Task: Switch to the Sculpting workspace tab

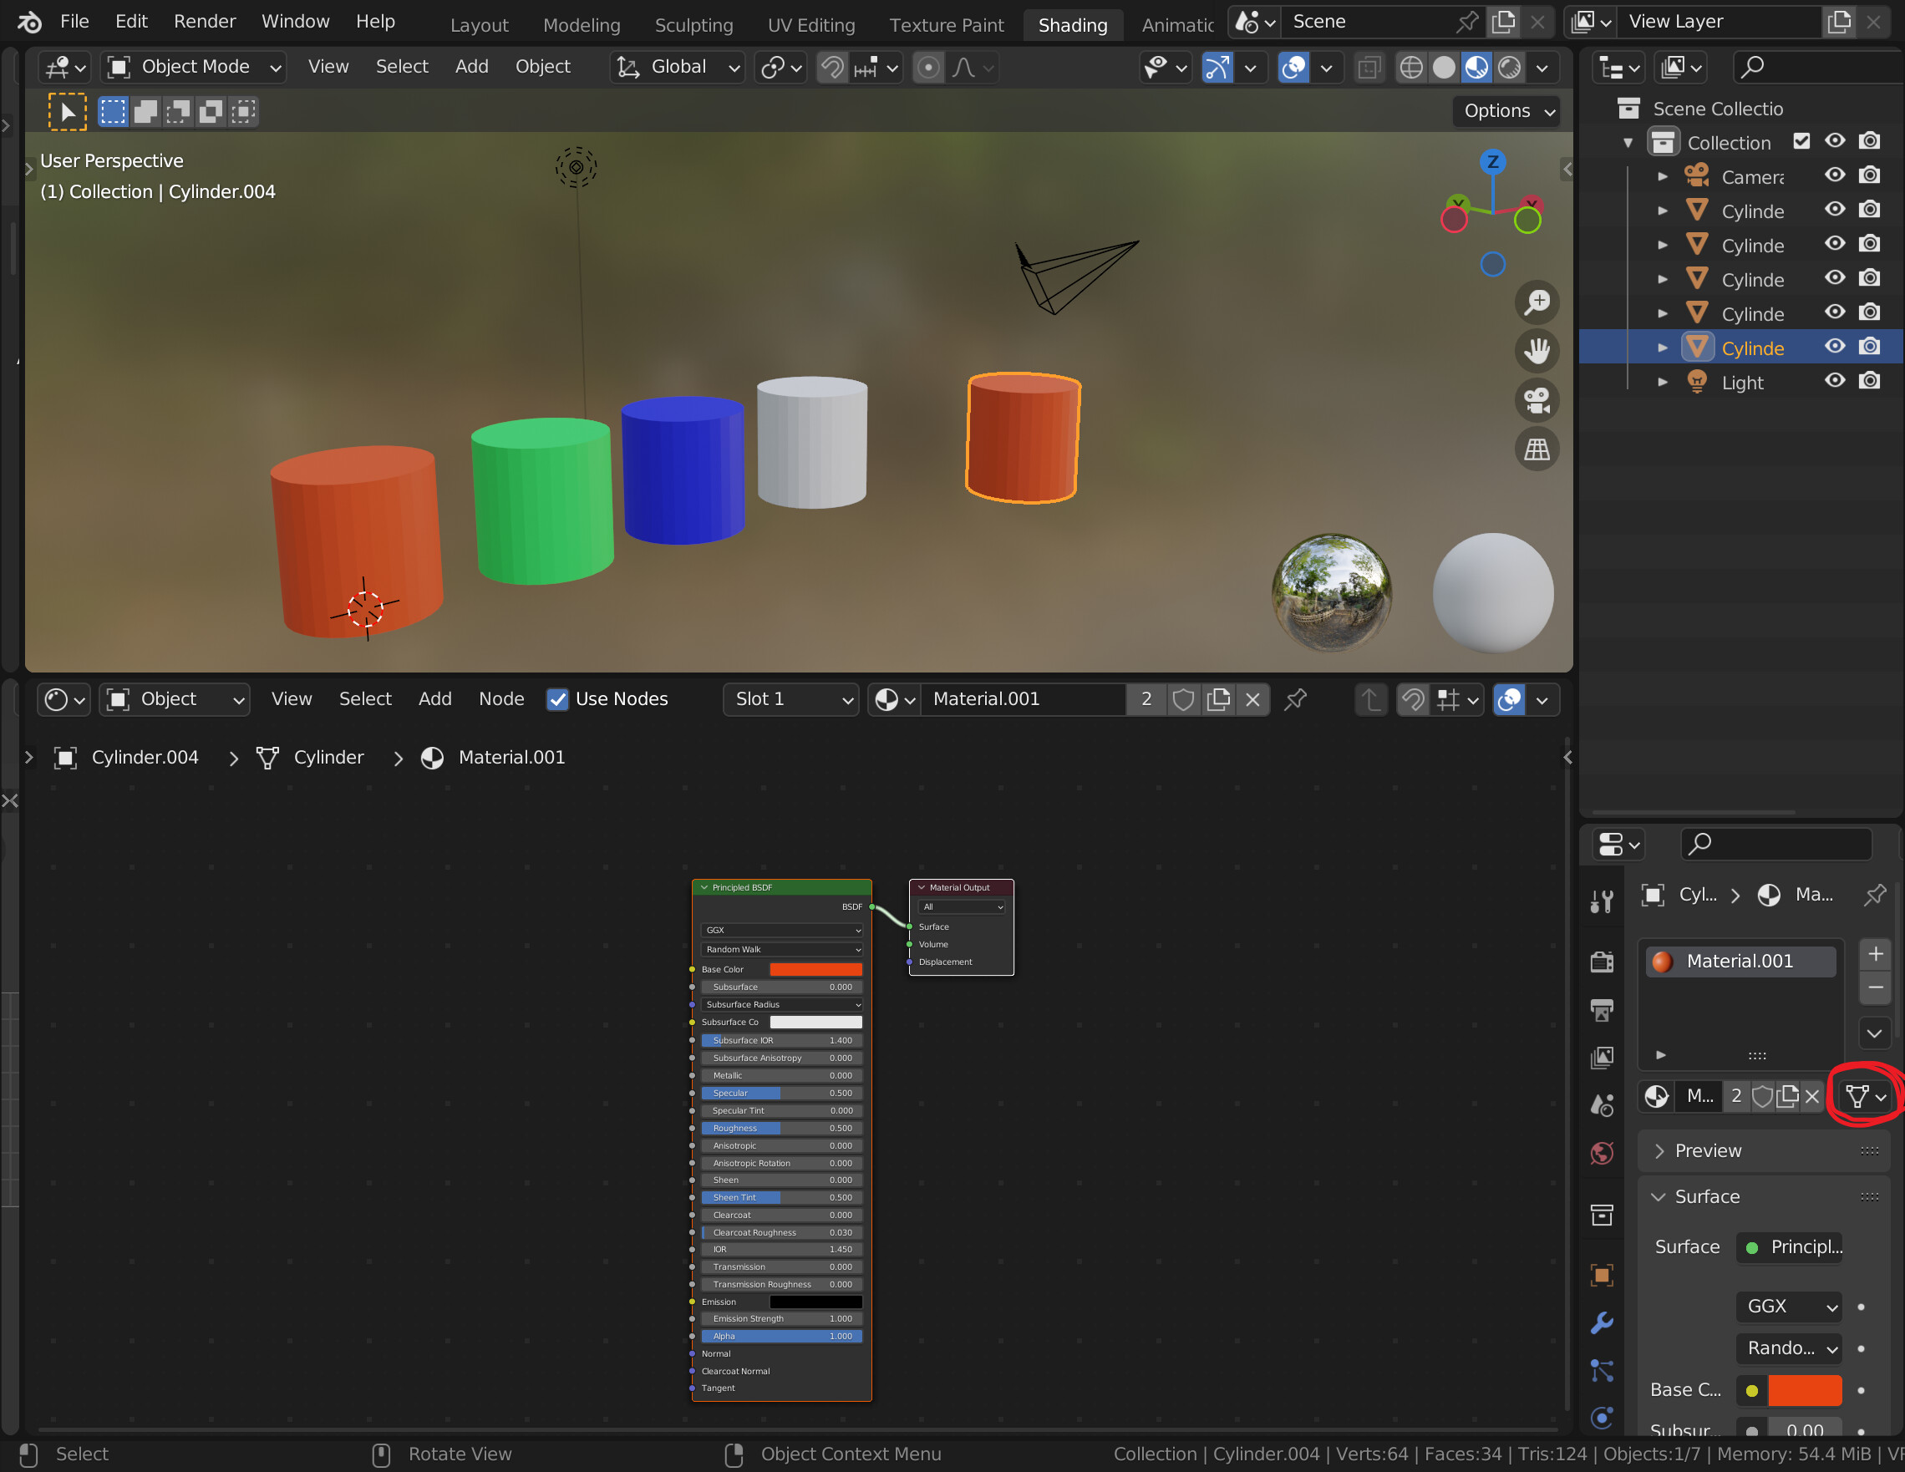Action: pyautogui.click(x=693, y=25)
